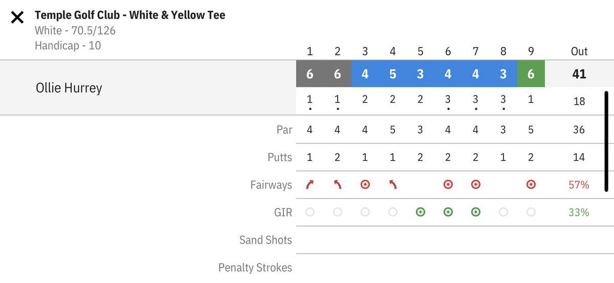Select hole 1 fairway missed-right arrow icon
This screenshot has height=283, width=614.
[310, 184]
